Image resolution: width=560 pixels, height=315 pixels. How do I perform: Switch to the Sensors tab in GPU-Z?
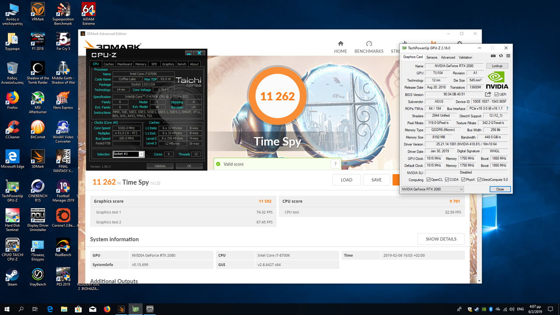(432, 57)
